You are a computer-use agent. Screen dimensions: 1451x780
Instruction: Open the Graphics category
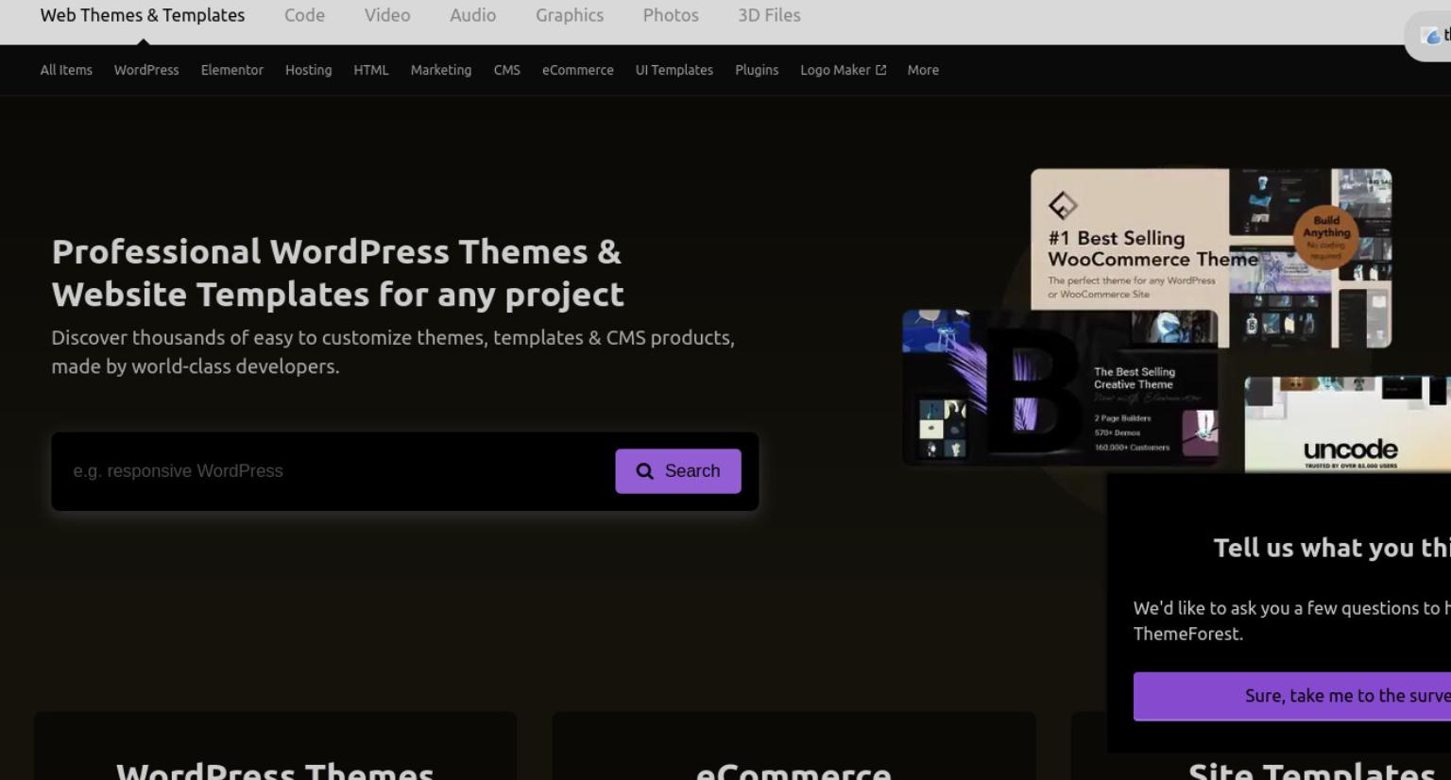pos(570,15)
